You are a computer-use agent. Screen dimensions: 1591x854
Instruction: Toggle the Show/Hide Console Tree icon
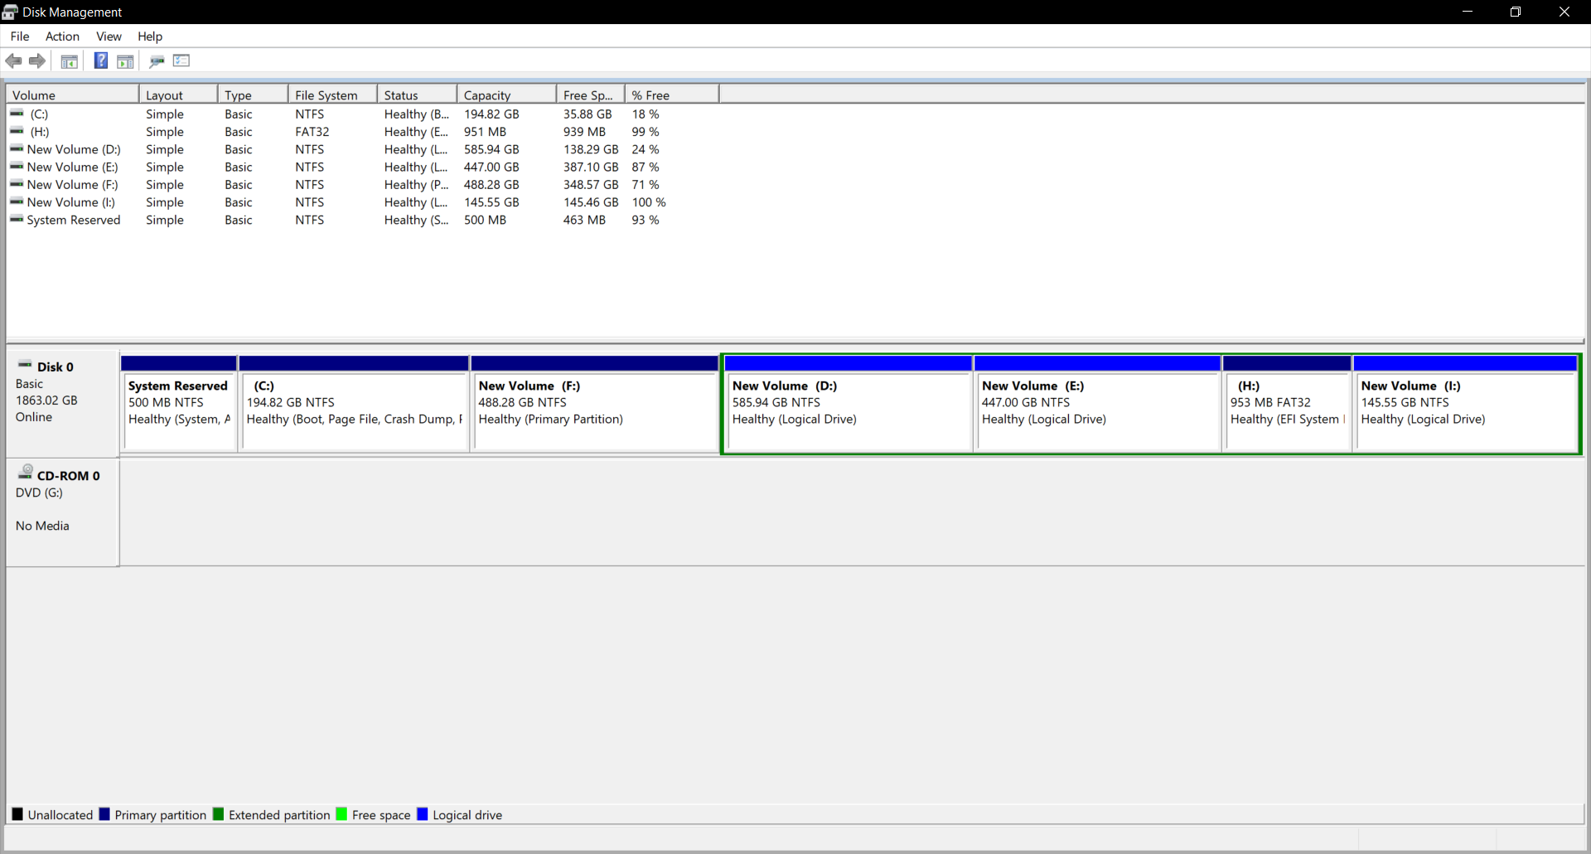pyautogui.click(x=69, y=61)
